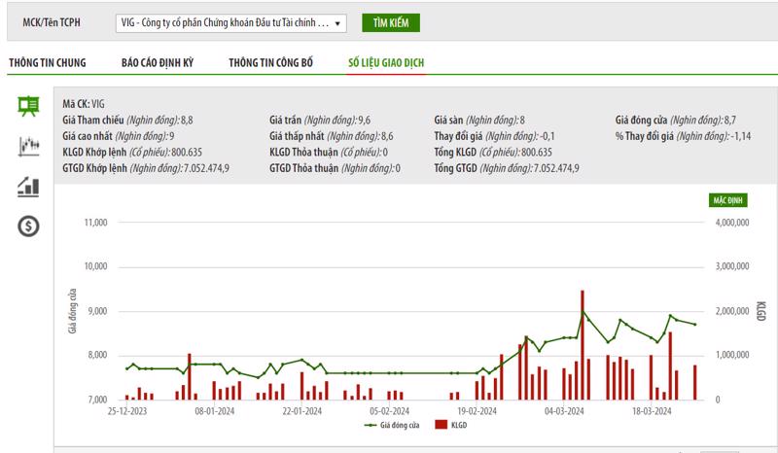This screenshot has height=453, width=778.
Task: Click the 25-12-2023 date axis label
Action: click(x=126, y=411)
